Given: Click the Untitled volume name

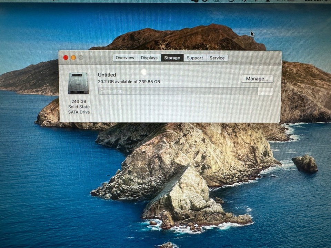Looking at the screenshot, I should click(107, 75).
